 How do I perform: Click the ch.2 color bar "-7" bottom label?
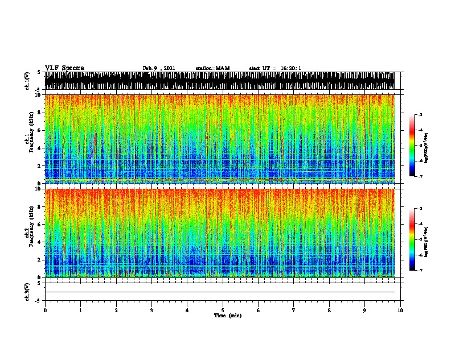click(x=420, y=271)
